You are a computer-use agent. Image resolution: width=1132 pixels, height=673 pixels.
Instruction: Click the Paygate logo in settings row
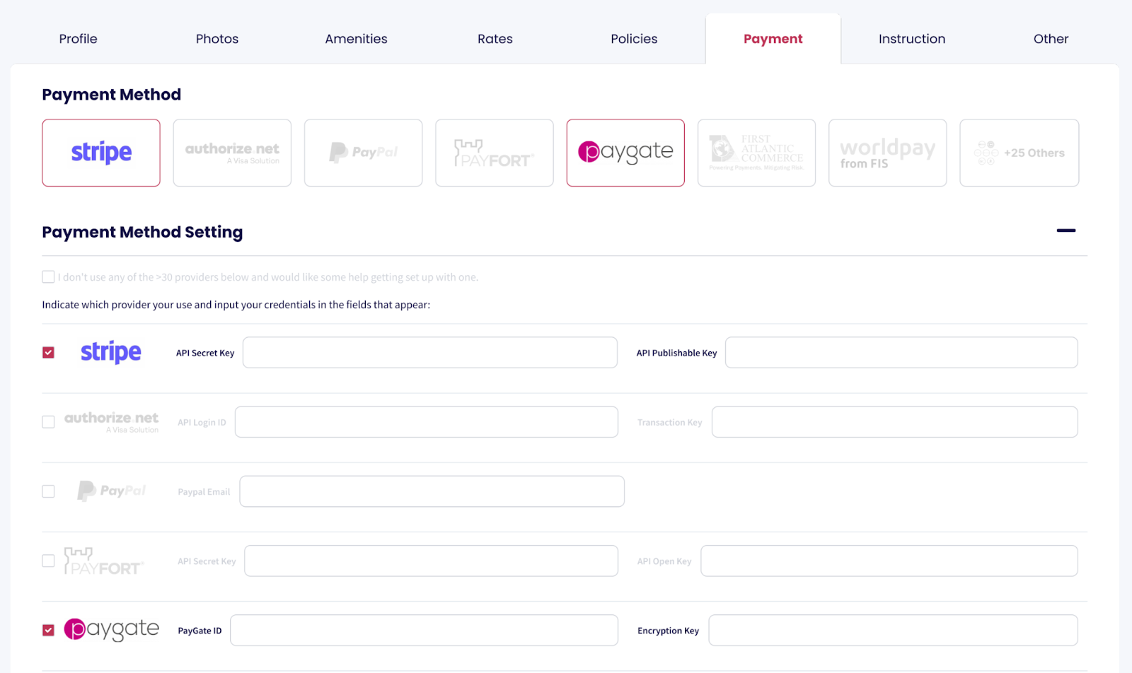click(x=112, y=629)
